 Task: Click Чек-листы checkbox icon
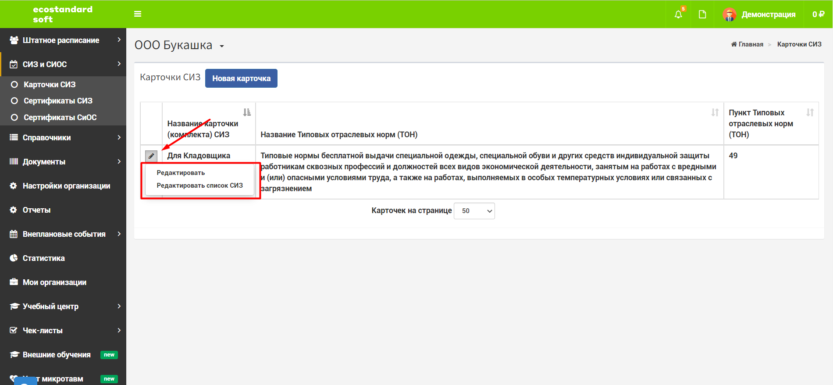[x=14, y=330]
